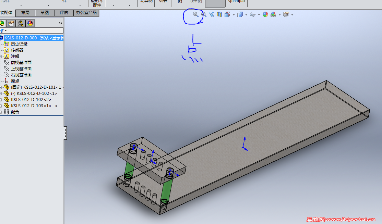Image resolution: width=382 pixels, height=224 pixels.
Task: Select the 右视基准面 plane
Action: pyautogui.click(x=21, y=75)
